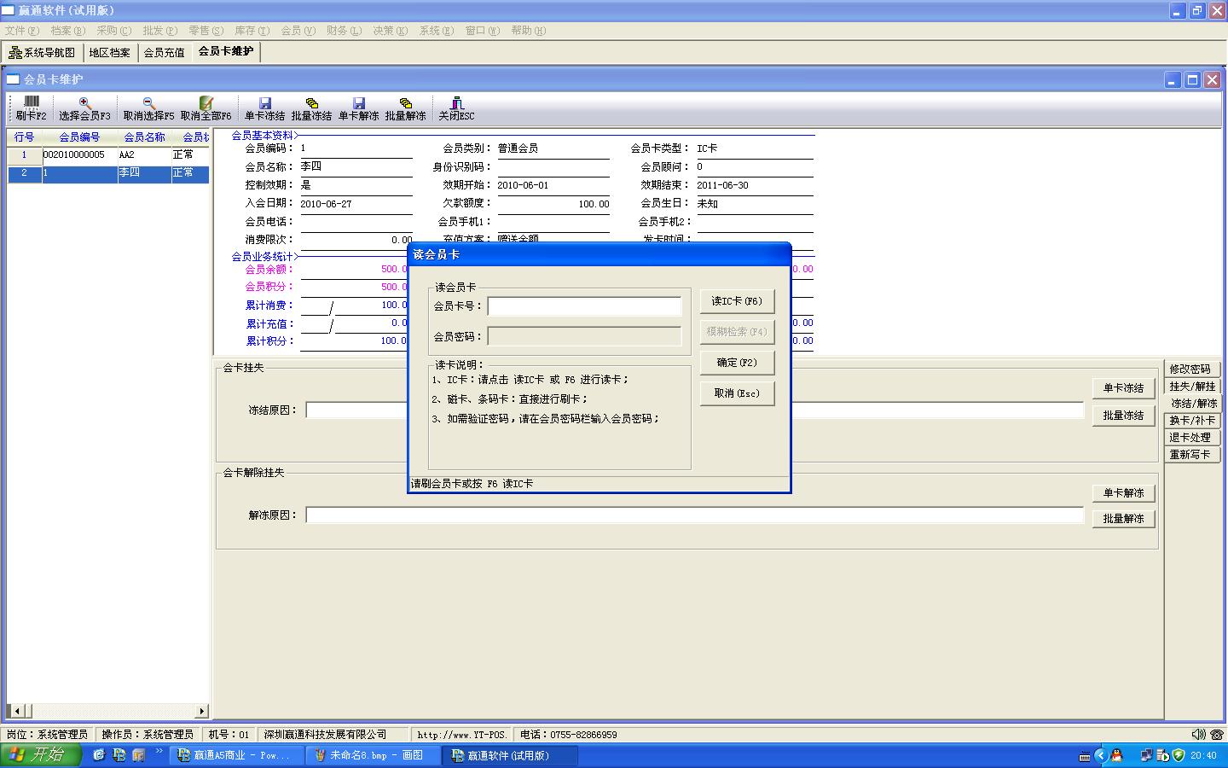The width and height of the screenshot is (1228, 768).
Task: Open the 修改密码 side tab
Action: tap(1190, 369)
